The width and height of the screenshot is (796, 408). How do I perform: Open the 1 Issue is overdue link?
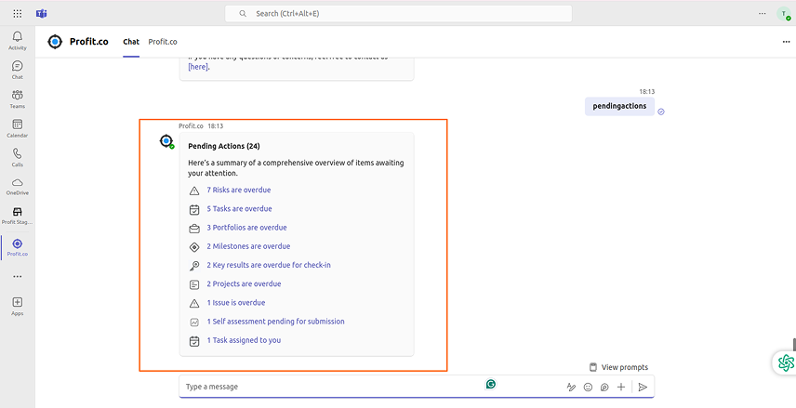point(236,302)
